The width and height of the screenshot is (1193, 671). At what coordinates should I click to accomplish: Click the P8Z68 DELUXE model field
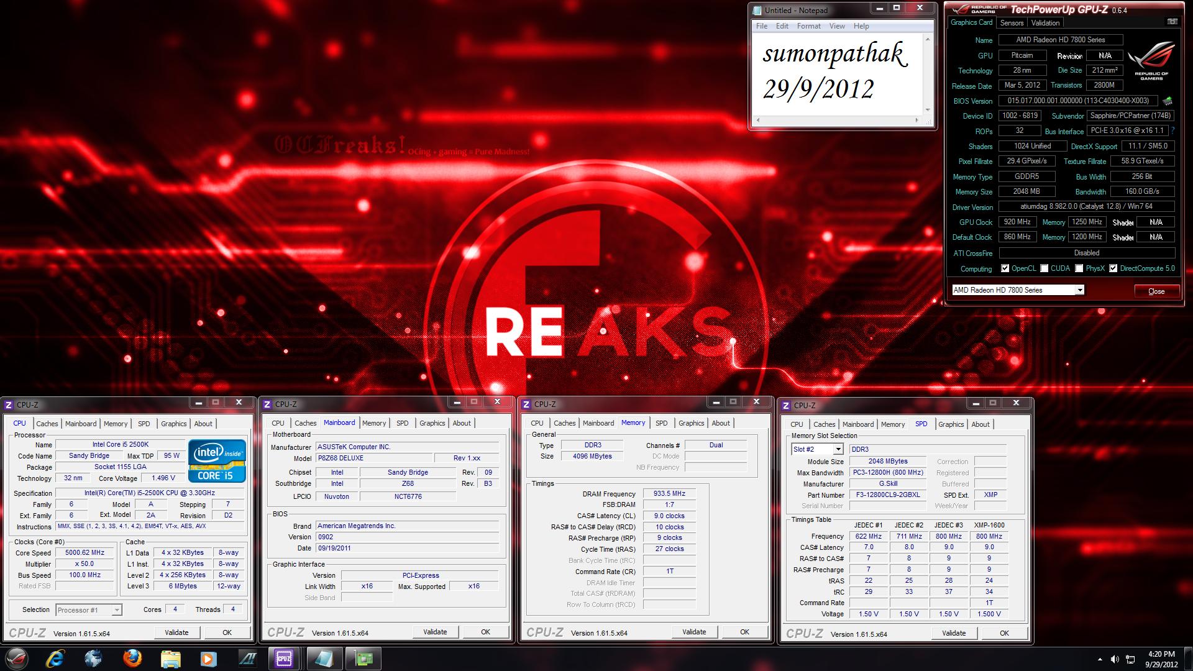(373, 459)
